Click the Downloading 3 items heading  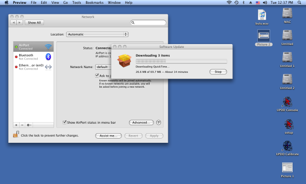click(x=153, y=56)
